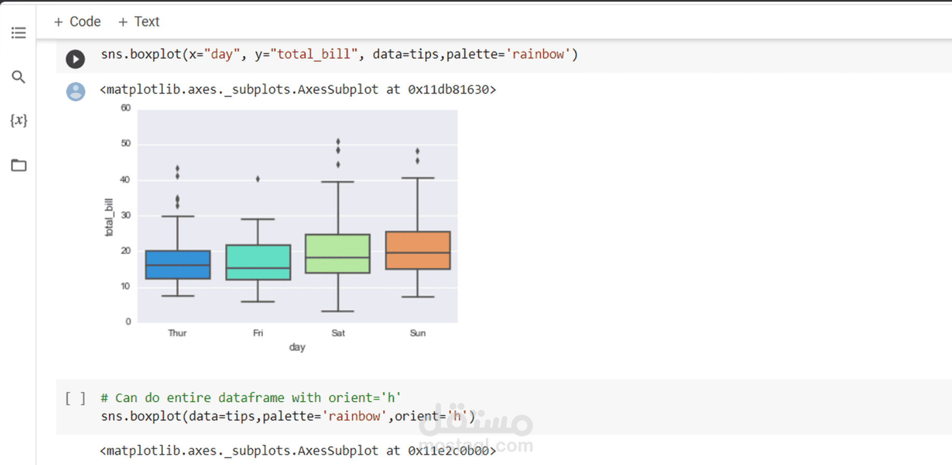952x465 pixels.
Task: Click the y-axis tick label 10
Action: point(125,286)
